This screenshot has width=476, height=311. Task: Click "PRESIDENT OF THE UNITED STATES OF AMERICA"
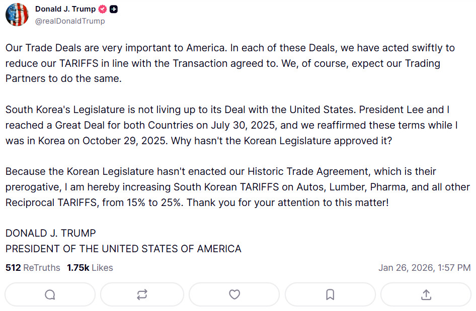click(123, 249)
